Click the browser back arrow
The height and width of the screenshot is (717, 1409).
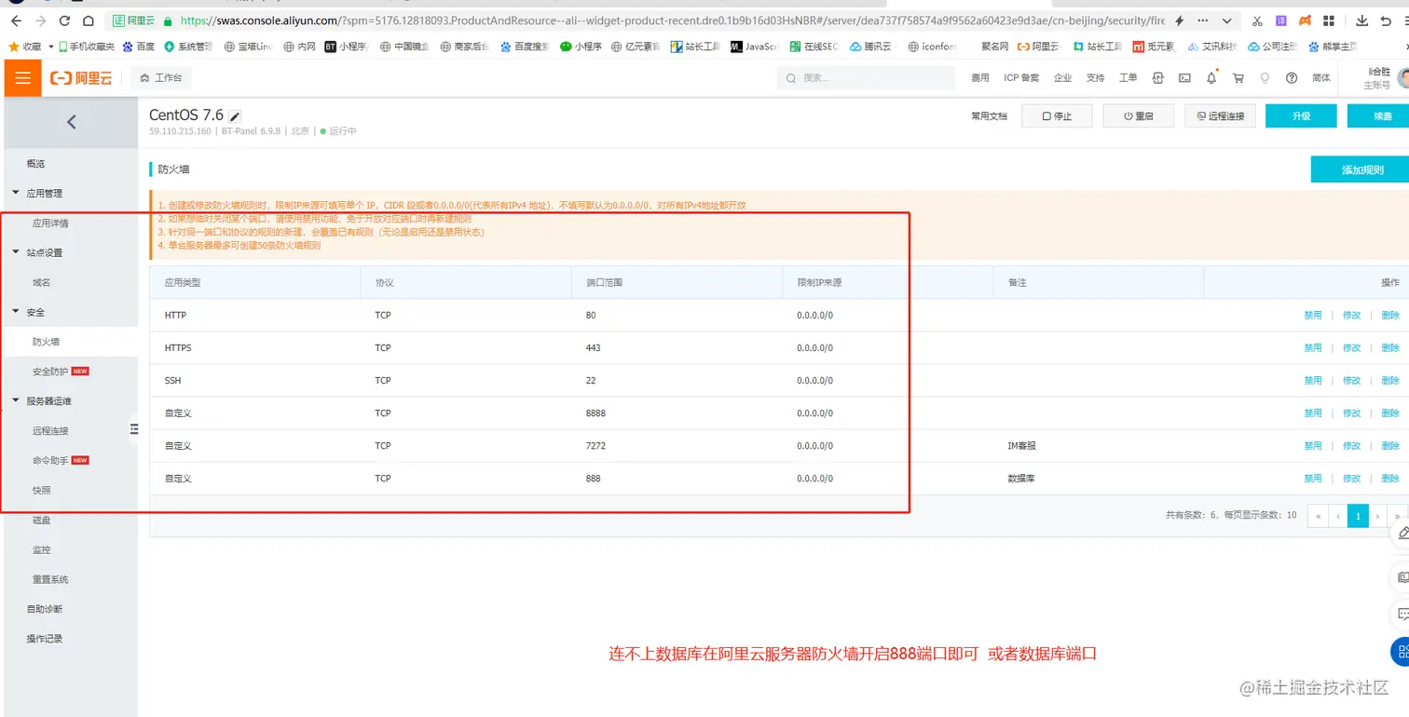click(x=16, y=20)
